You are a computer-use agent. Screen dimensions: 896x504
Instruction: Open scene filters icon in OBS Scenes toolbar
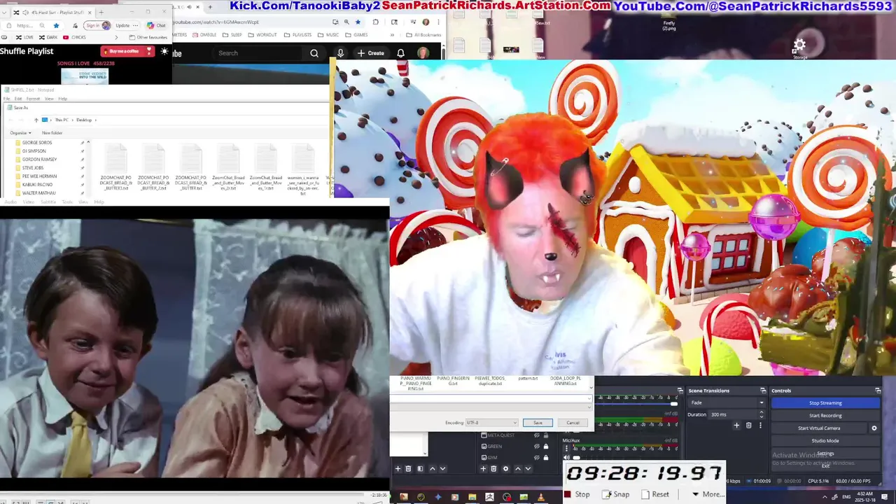coord(420,469)
